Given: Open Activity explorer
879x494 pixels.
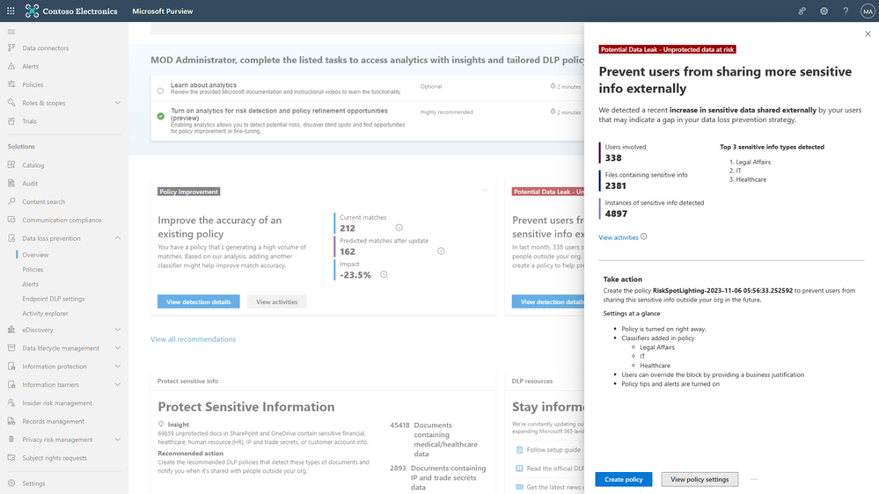Looking at the screenshot, I should pos(45,313).
